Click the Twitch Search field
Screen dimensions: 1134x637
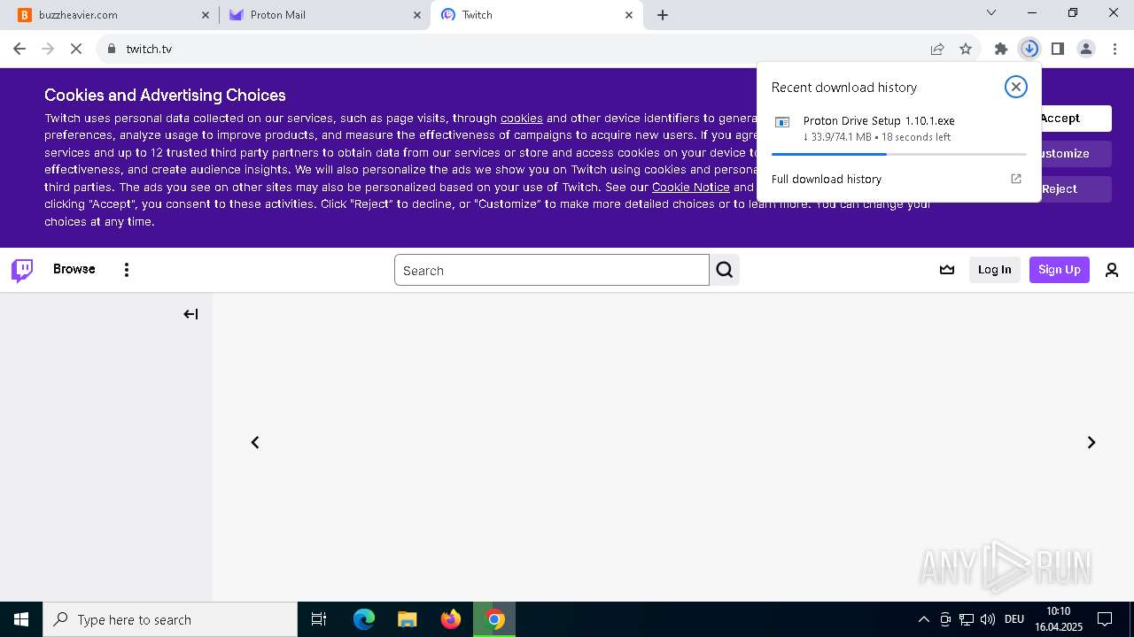[552, 270]
